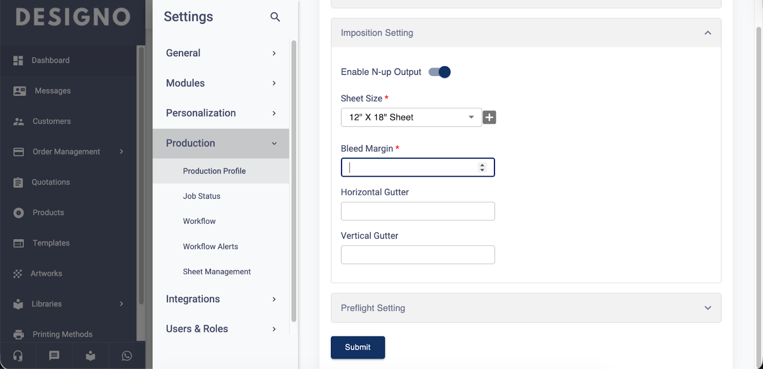The height and width of the screenshot is (369, 763).
Task: Click the Printing Methods printer icon
Action: (x=19, y=334)
